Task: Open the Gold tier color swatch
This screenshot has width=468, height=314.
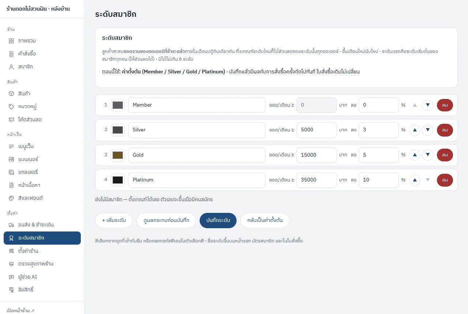Action: 118,155
